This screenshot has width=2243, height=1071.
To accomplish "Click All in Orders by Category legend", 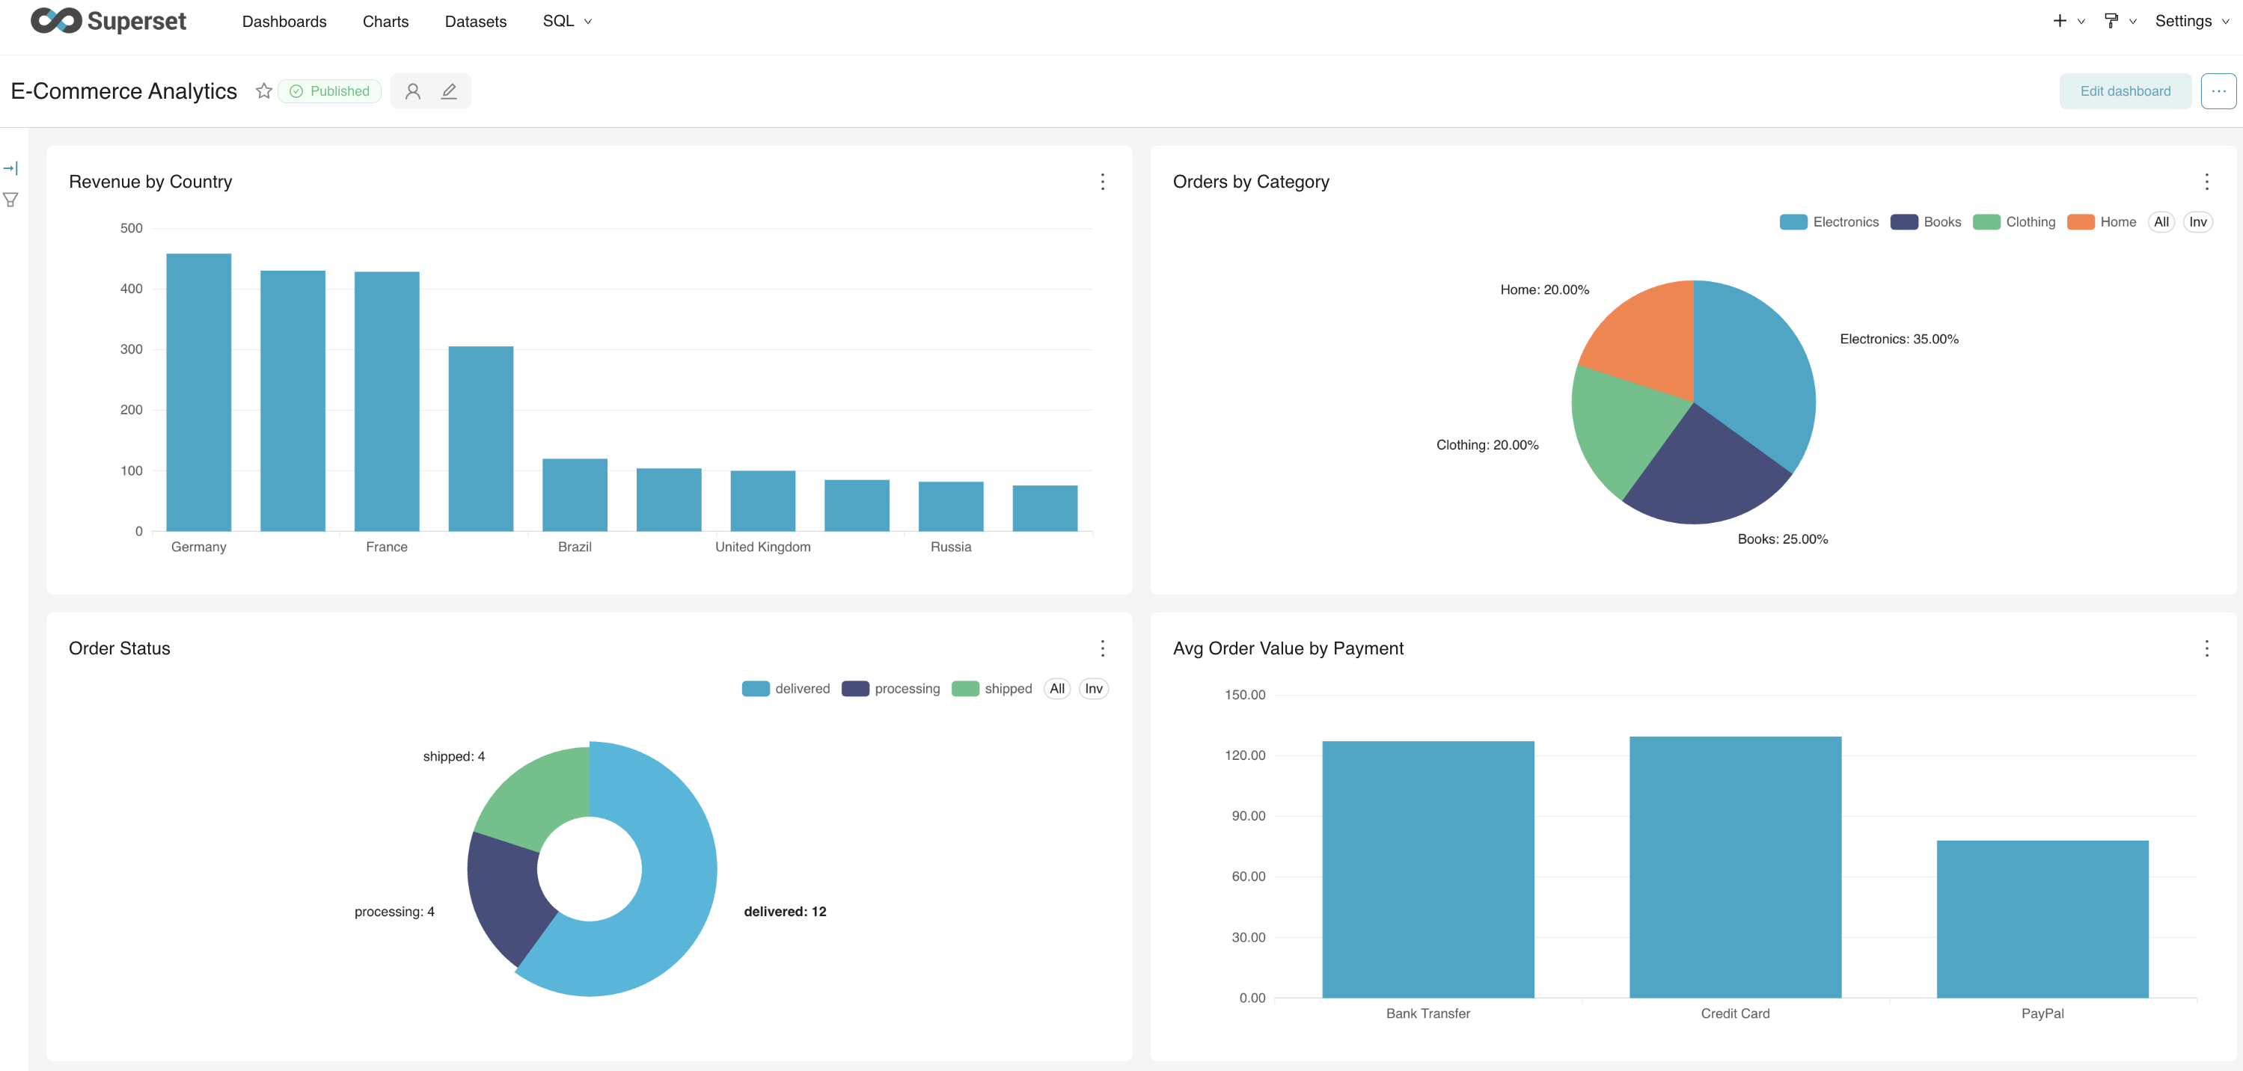I will [2161, 222].
